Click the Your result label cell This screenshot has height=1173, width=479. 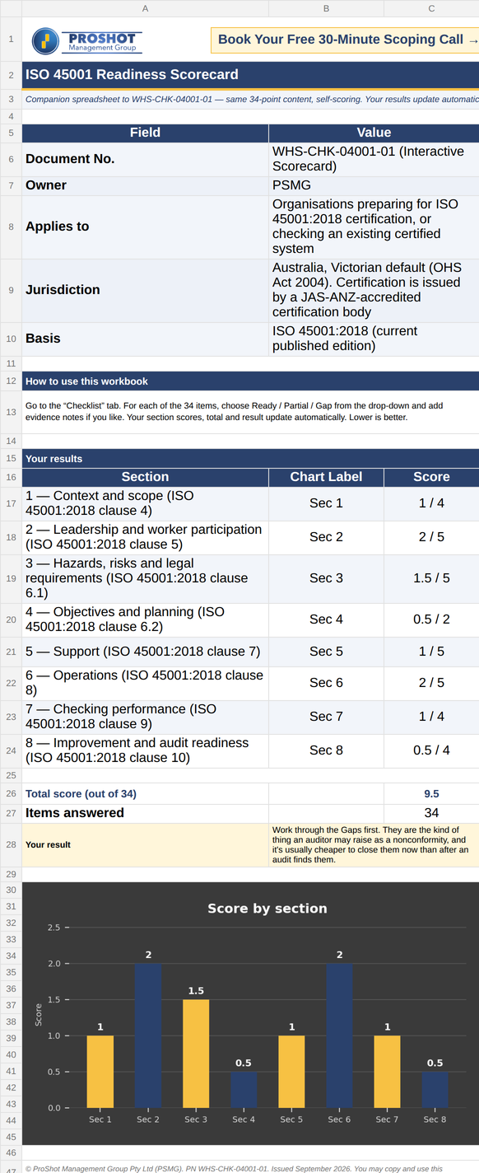(x=145, y=844)
